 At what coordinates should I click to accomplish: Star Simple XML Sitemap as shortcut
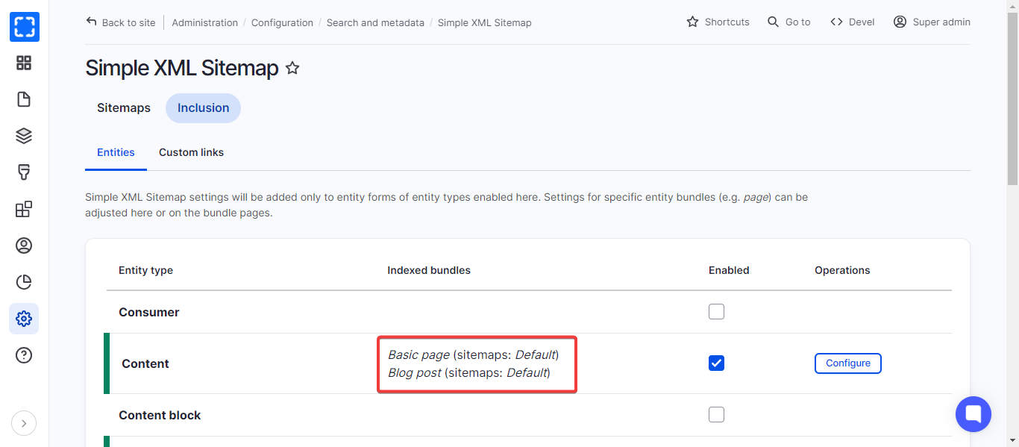[292, 69]
